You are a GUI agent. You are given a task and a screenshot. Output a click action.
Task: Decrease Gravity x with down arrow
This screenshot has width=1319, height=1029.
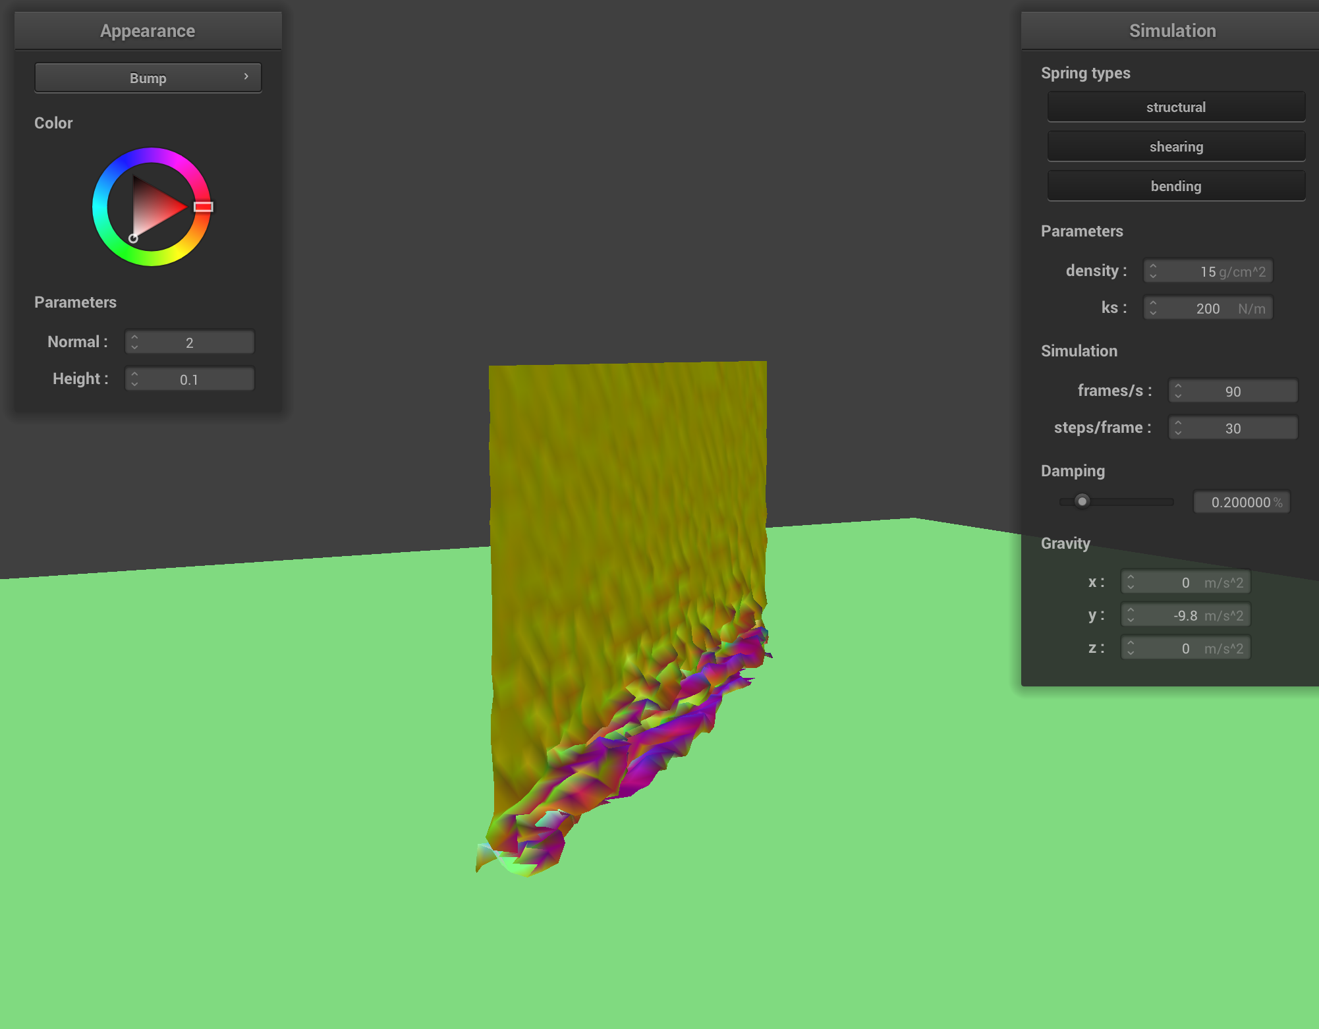[1131, 587]
